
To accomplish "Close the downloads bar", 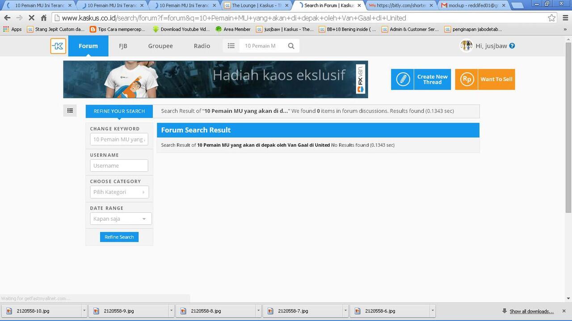I will 564,311.
